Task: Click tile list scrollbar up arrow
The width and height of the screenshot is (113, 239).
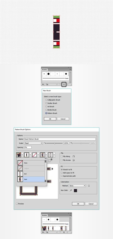Action: click(x=46, y=161)
